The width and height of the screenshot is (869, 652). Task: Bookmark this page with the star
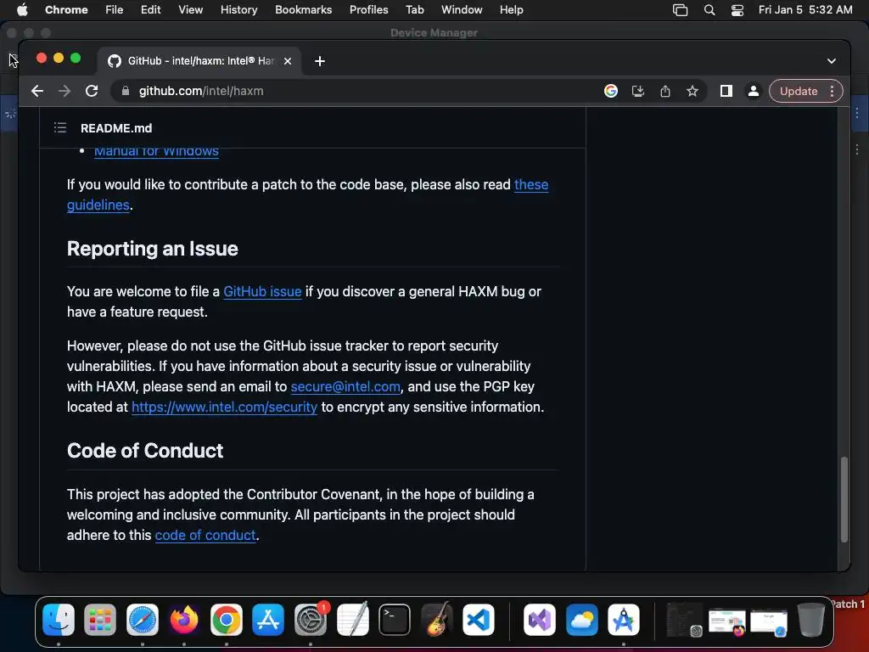(692, 91)
